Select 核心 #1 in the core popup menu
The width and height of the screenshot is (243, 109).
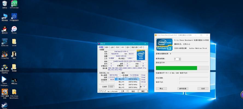click(x=127, y=82)
